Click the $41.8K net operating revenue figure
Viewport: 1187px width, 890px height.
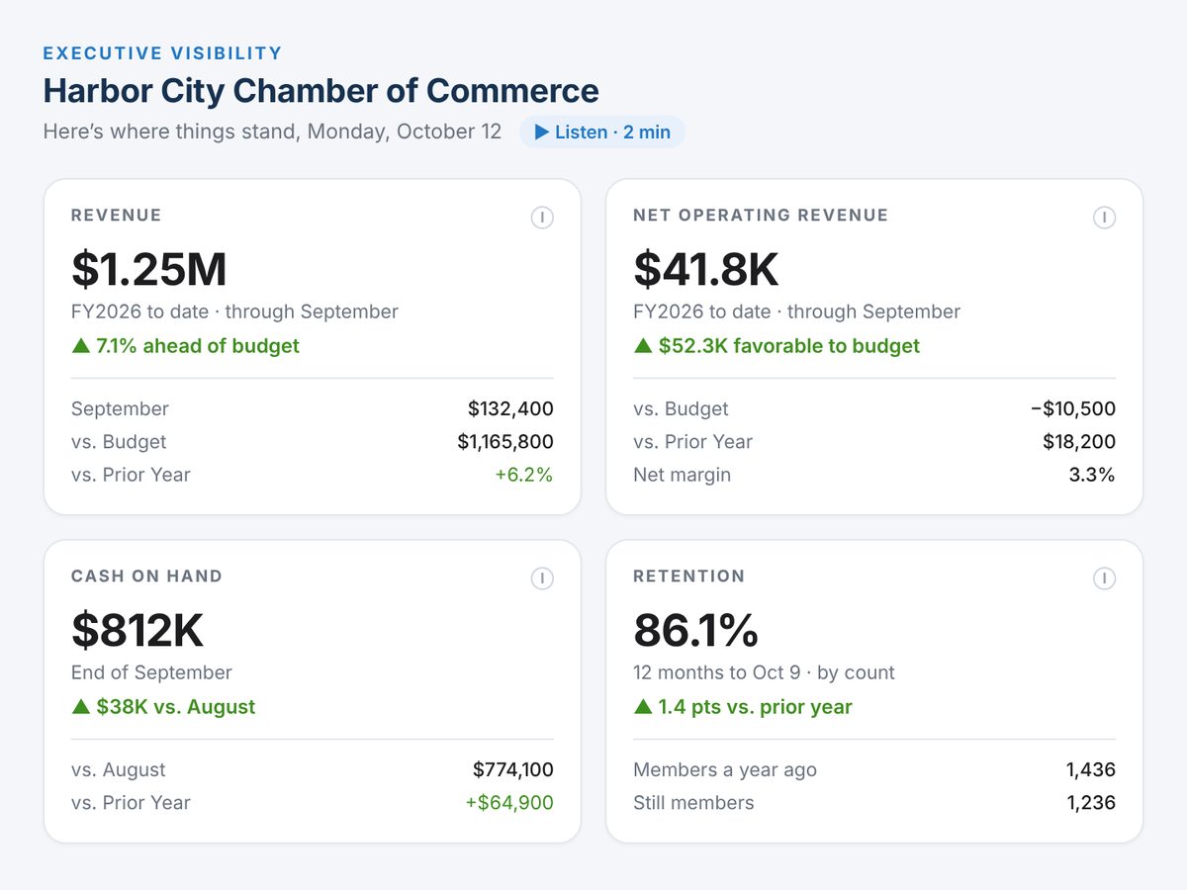click(706, 269)
